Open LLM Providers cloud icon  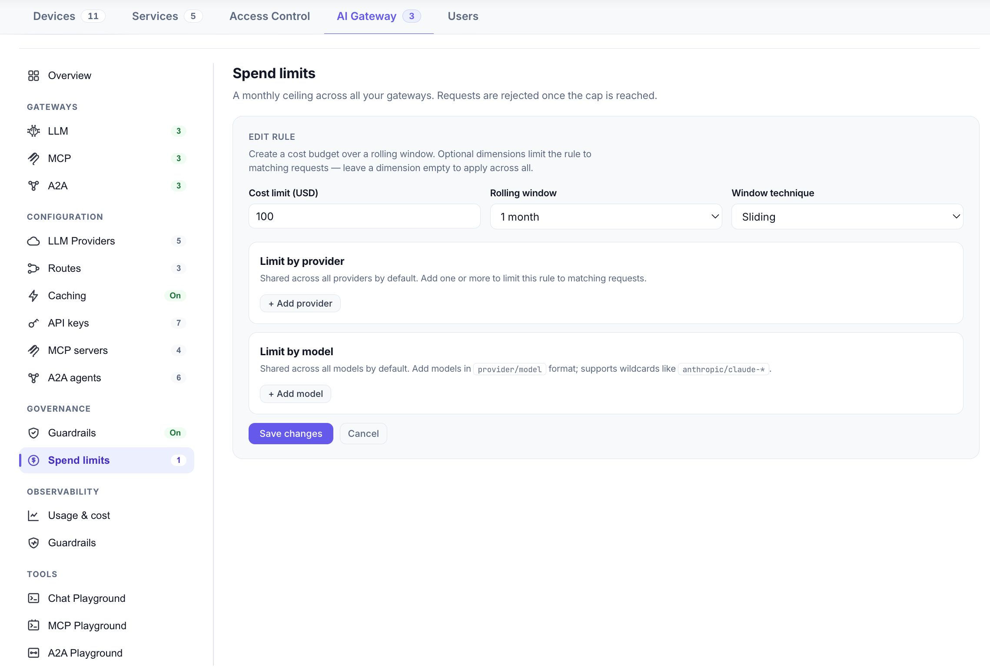33,241
